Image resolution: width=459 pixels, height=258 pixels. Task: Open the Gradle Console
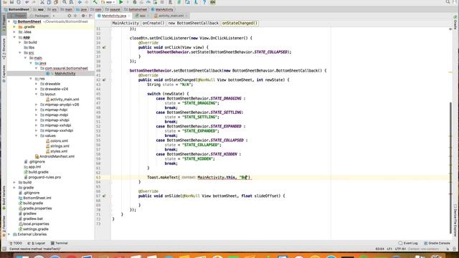[x=437, y=243]
